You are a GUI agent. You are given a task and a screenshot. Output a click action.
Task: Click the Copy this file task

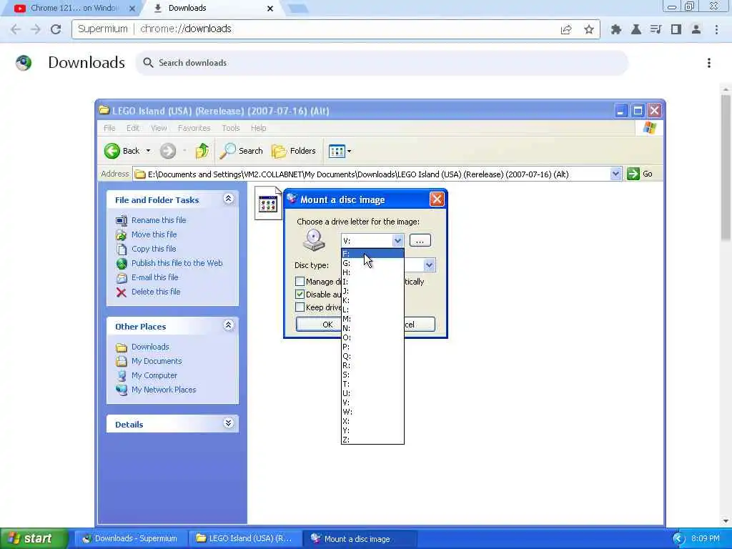[154, 249]
